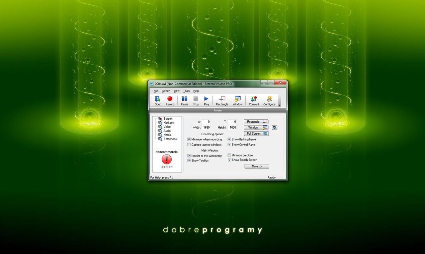Screen dimensions: 425x254
Task: Click the eye preview icon beside Window button
Action: pos(275,127)
